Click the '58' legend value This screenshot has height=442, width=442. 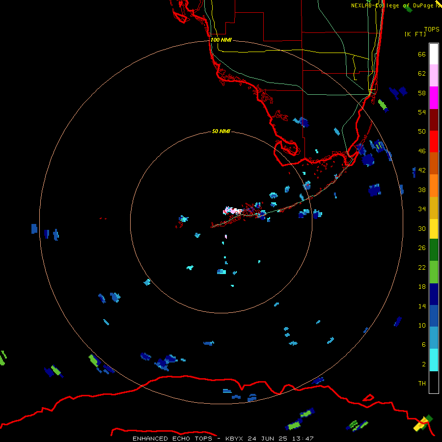(422, 93)
